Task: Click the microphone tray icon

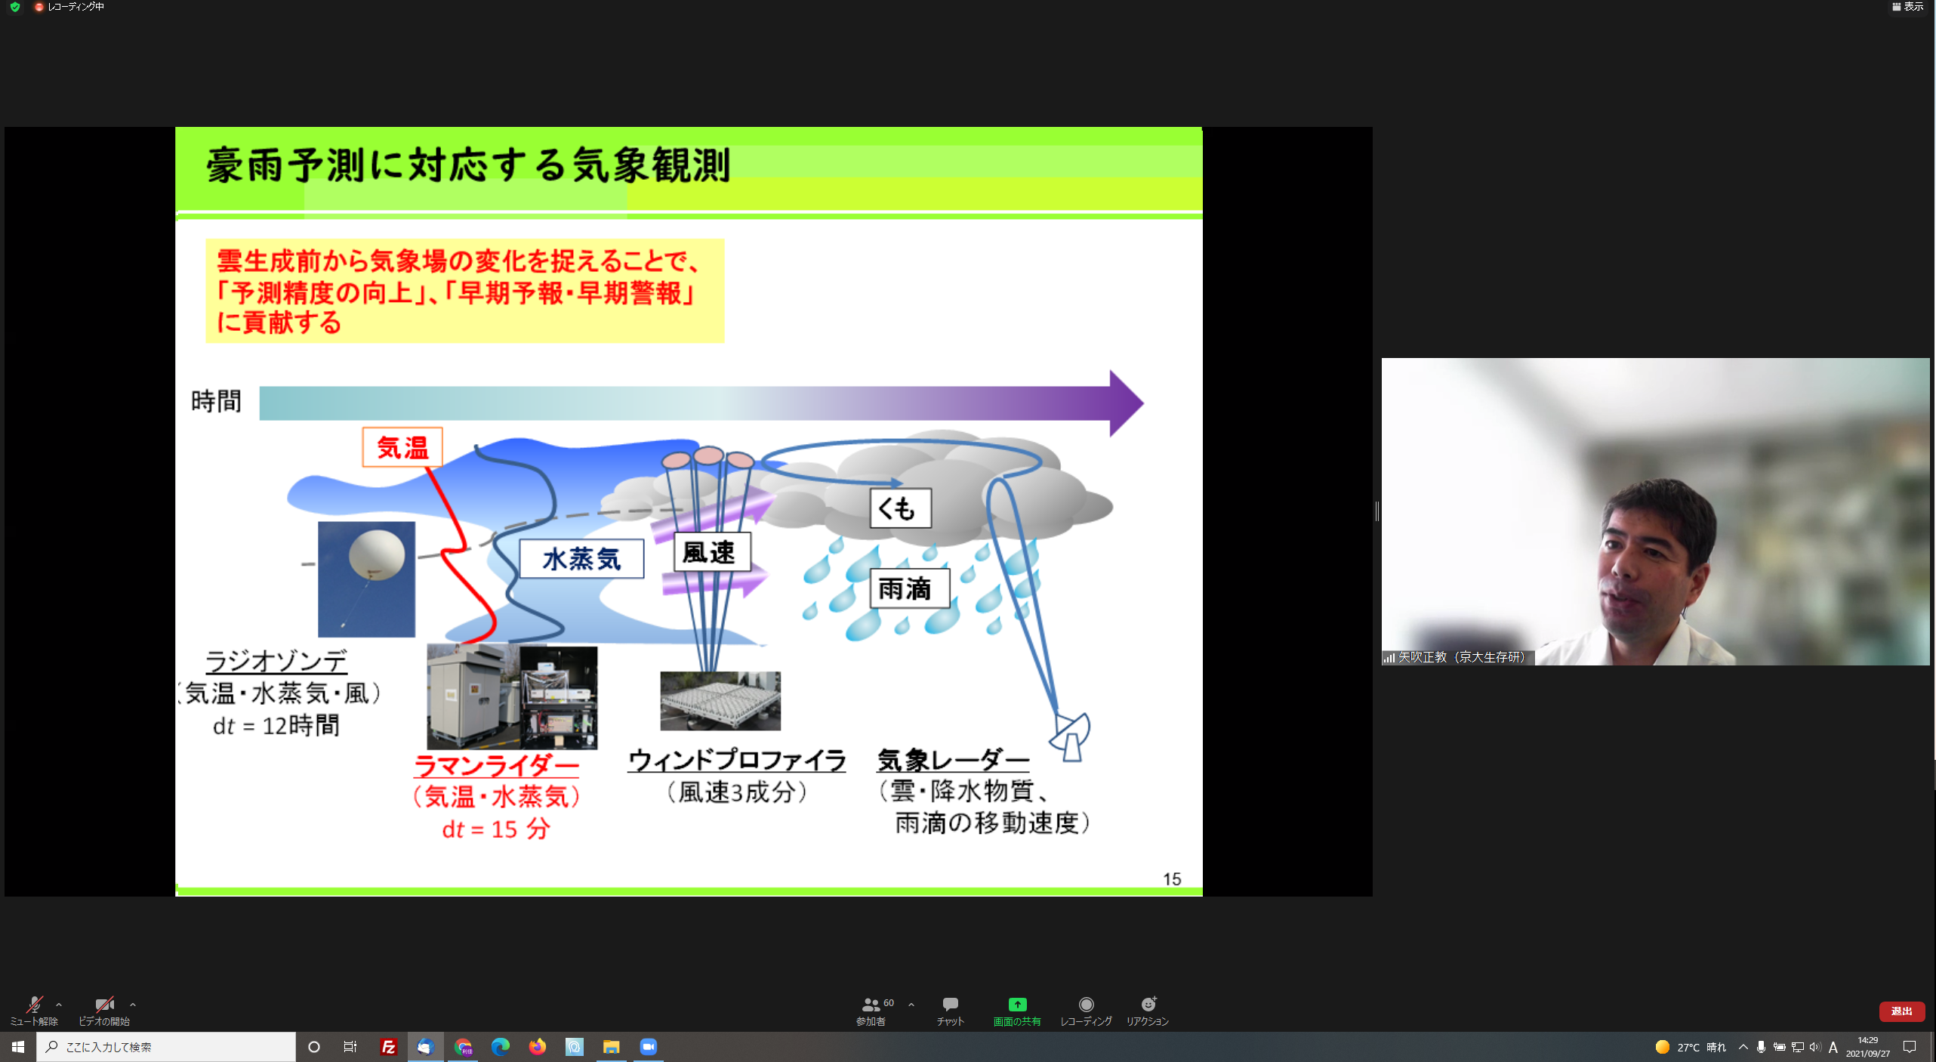Action: [1761, 1047]
